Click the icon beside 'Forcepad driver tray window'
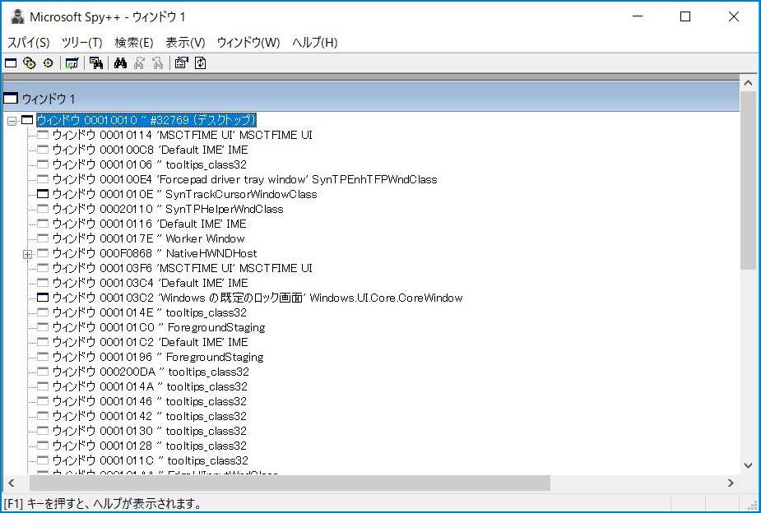This screenshot has width=761, height=513. 44,179
